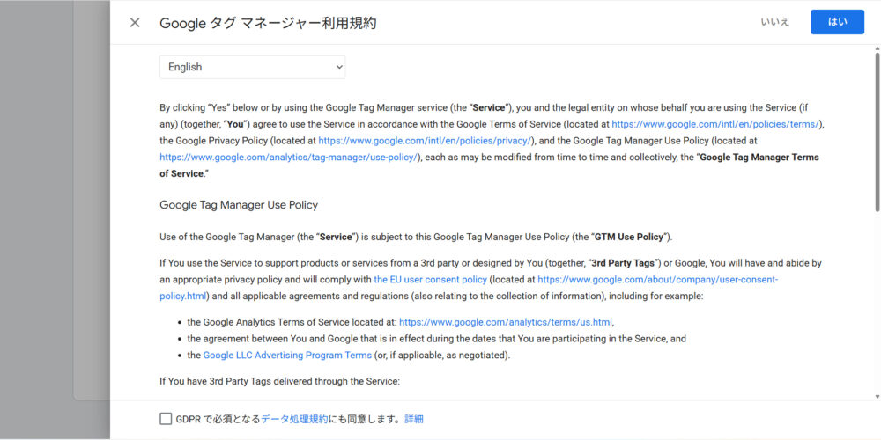Click the EU user consent policy link
This screenshot has height=440, width=881.
point(430,279)
